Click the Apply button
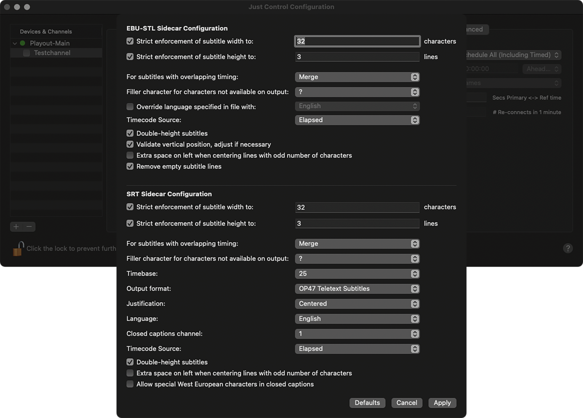Viewport: 583px width, 418px height. (x=442, y=403)
